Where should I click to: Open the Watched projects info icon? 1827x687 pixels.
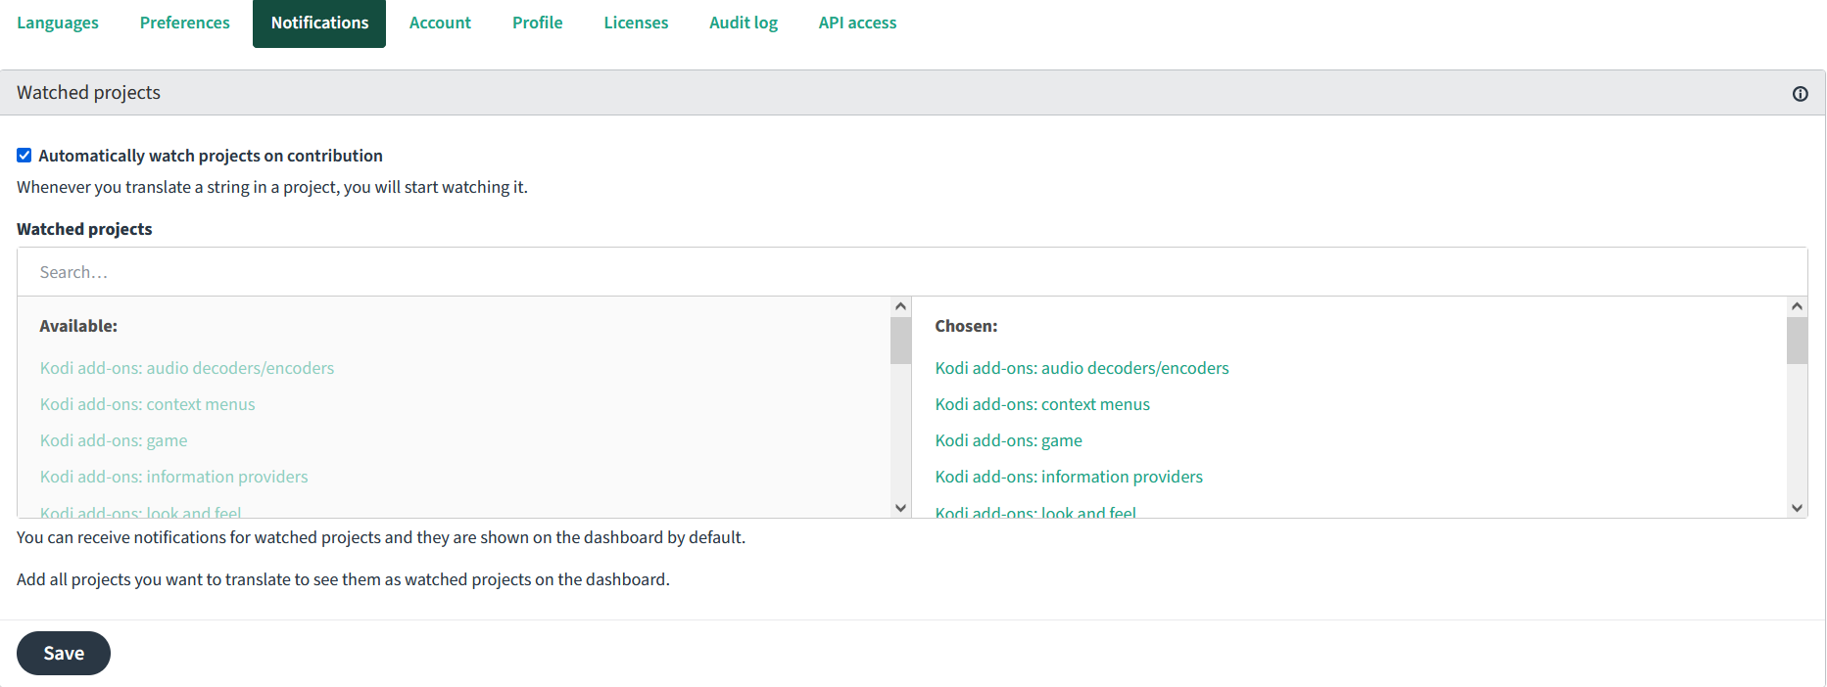(1800, 94)
